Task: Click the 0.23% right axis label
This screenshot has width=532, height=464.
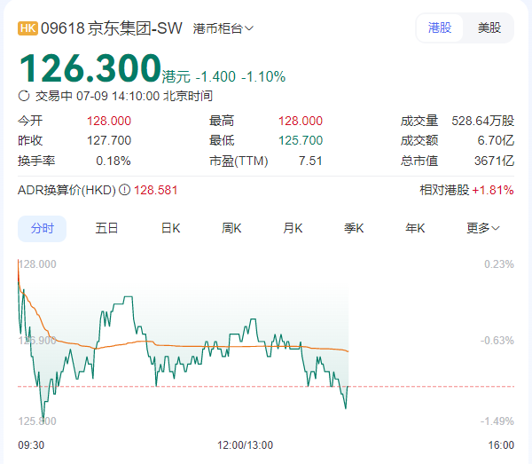Action: point(499,264)
